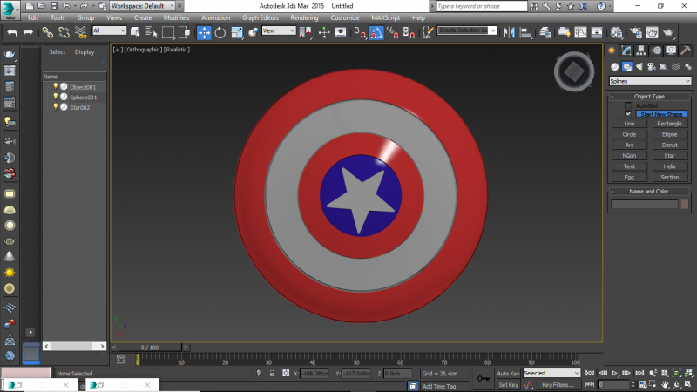Open the Modifiers menu
The height and width of the screenshot is (392, 697).
[177, 17]
